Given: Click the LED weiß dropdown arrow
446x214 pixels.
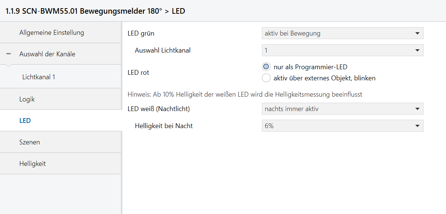Looking at the screenshot, I should tap(417, 109).
